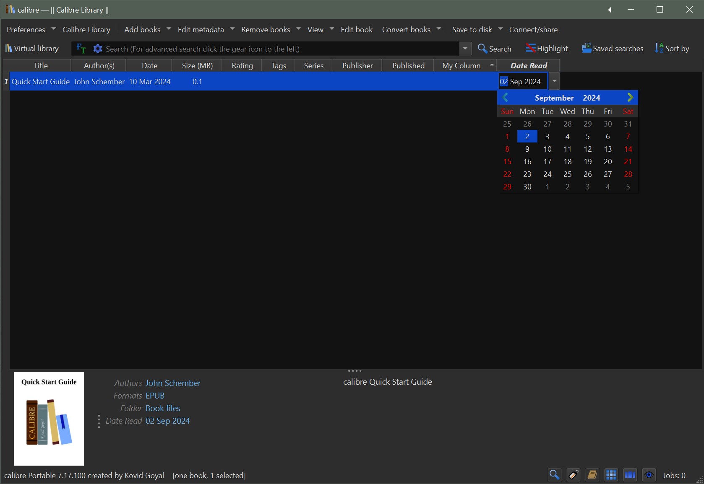The width and height of the screenshot is (704, 484).
Task: Sort by the Author(s) column header
Action: 99,66
